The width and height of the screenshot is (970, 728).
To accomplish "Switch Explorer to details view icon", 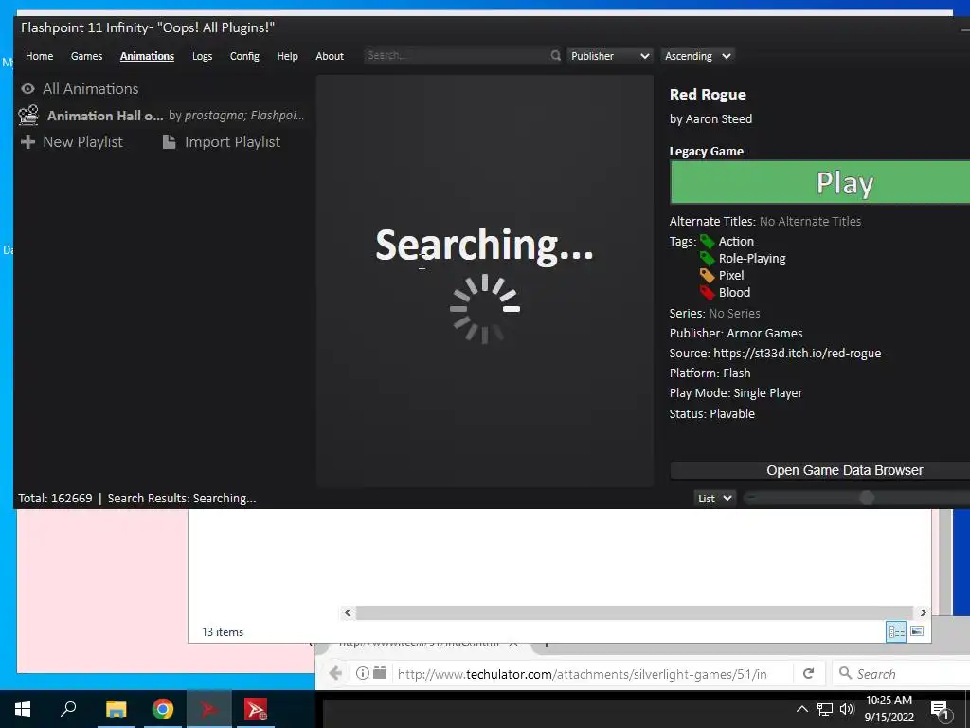I will pos(896,631).
